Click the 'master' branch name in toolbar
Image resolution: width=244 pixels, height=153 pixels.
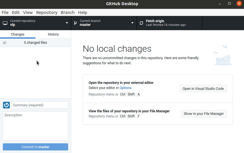85,25
